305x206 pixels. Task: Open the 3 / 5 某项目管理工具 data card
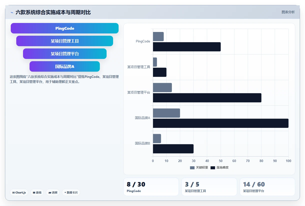[x=209, y=187]
